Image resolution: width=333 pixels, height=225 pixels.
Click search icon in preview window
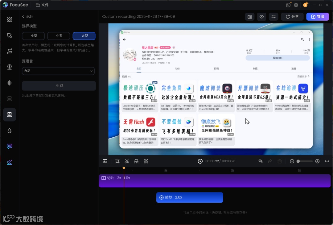302,39
